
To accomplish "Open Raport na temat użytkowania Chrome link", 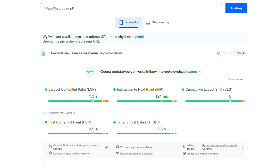I will click(220, 146).
